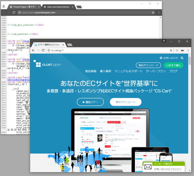The width and height of the screenshot is (194, 176).
Task: Click the cs-cart.jp address bar
Action: 110,50
